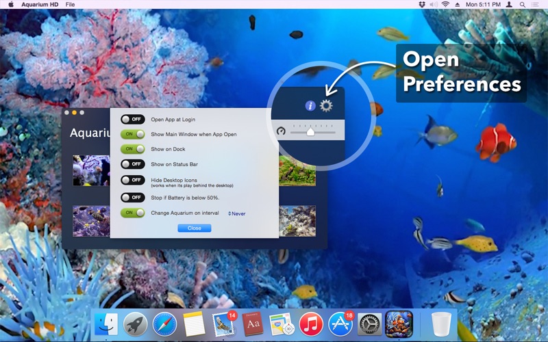Screen dimensions: 548x342
Task: Toggle Hide Desktop Icons switch
Action: click(x=133, y=180)
